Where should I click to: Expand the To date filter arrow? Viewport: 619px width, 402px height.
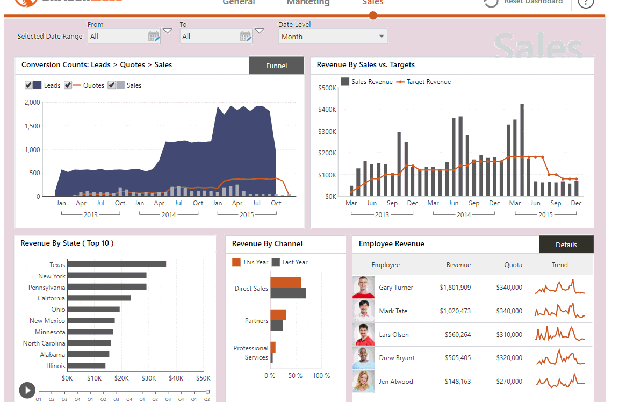tap(260, 31)
